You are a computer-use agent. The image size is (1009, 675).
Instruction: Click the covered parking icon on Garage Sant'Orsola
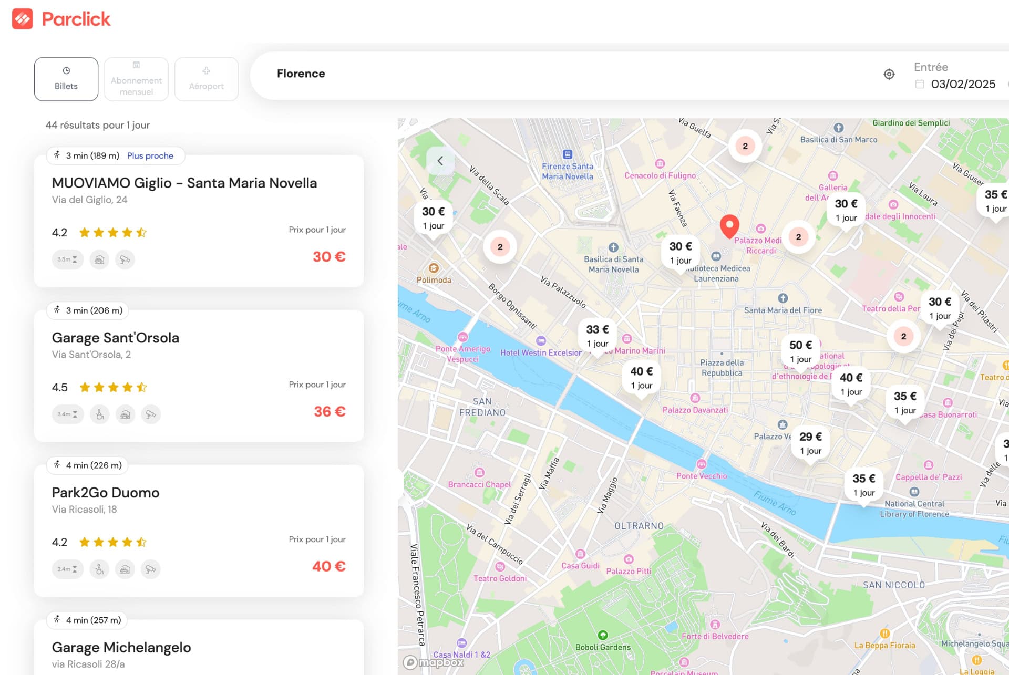125,414
